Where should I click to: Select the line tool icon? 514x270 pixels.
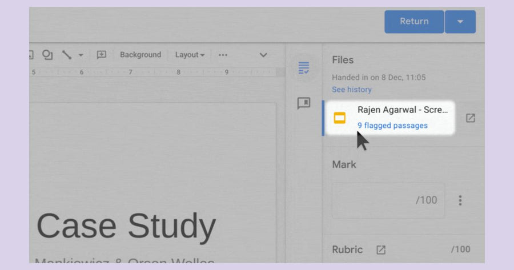pyautogui.click(x=67, y=55)
